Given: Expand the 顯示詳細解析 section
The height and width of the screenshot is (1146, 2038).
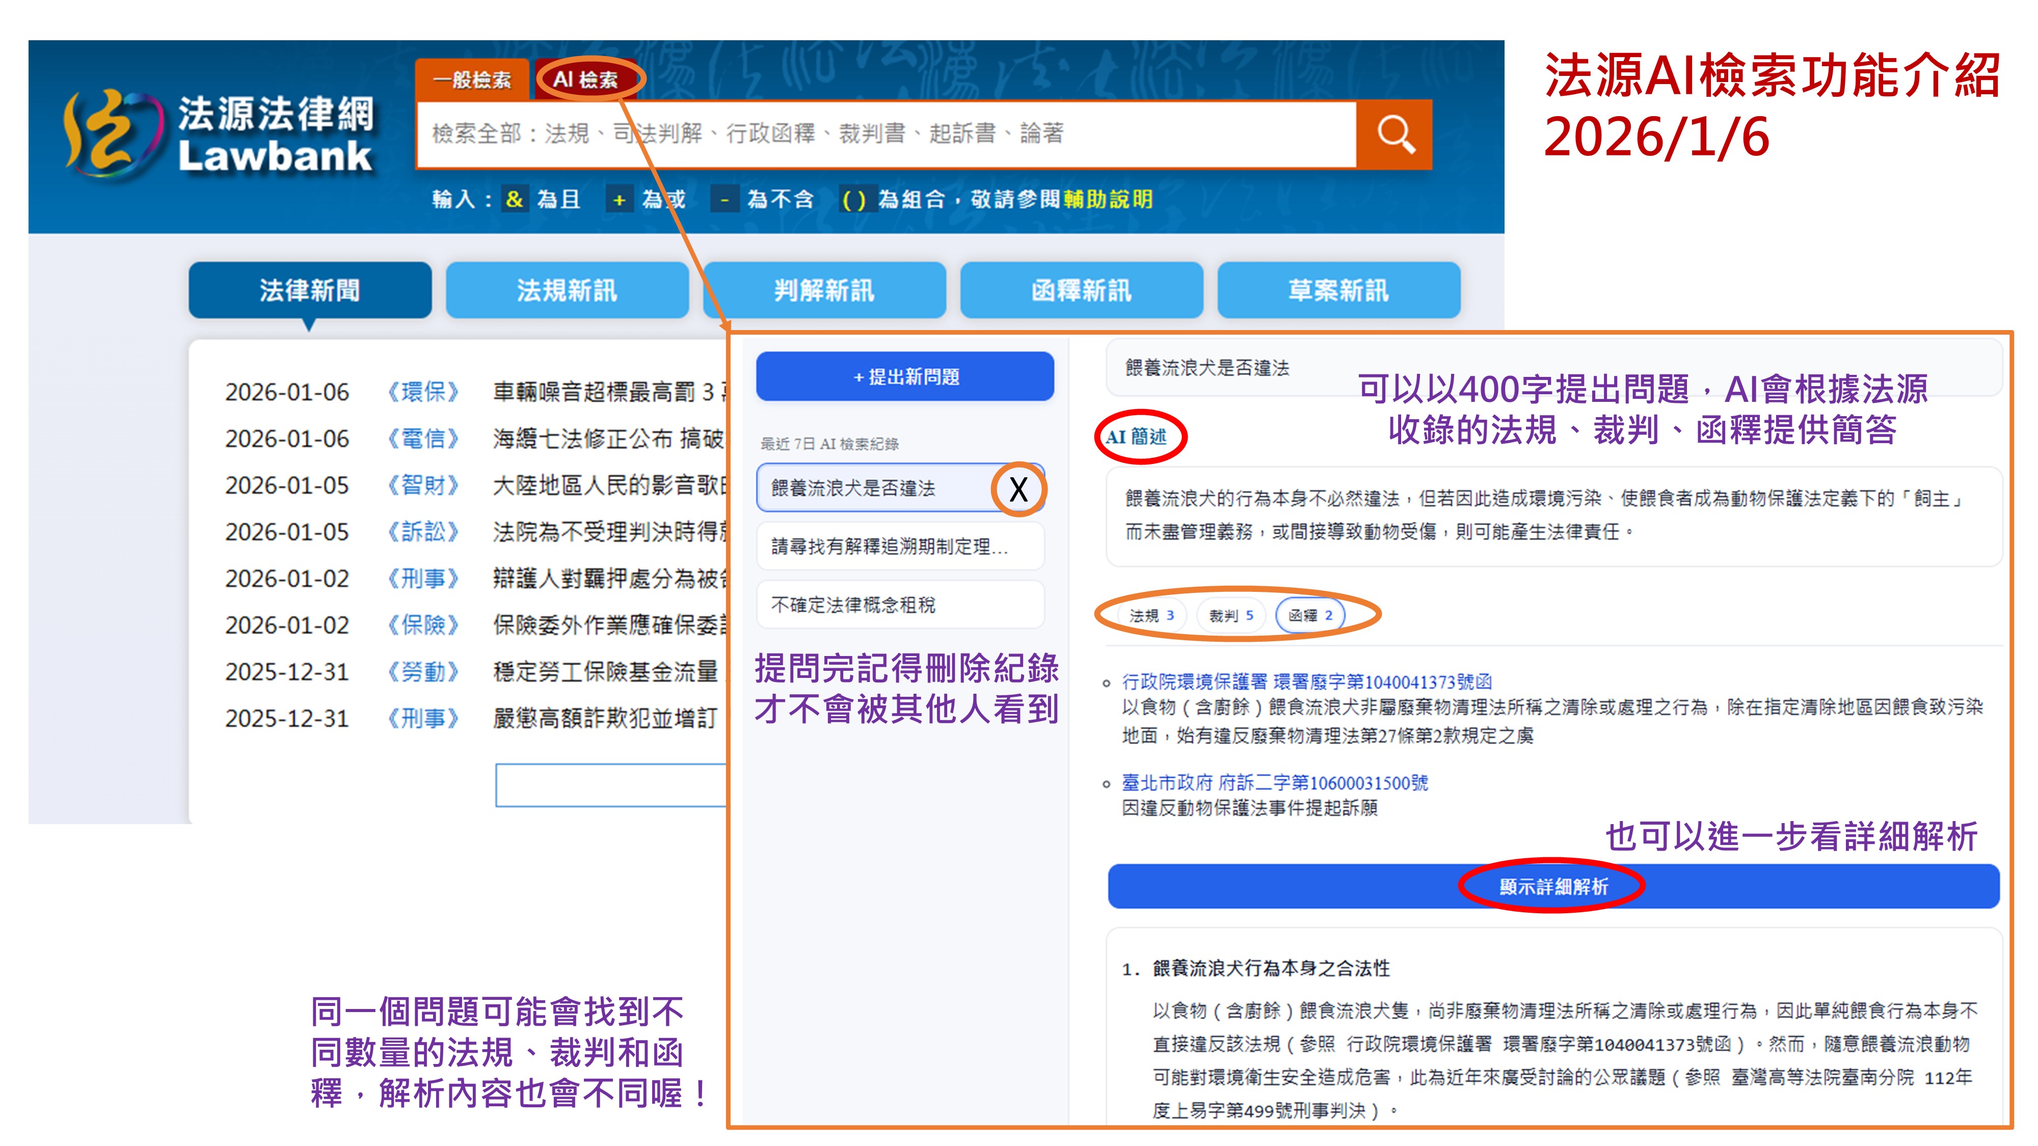Looking at the screenshot, I should pyautogui.click(x=1553, y=887).
